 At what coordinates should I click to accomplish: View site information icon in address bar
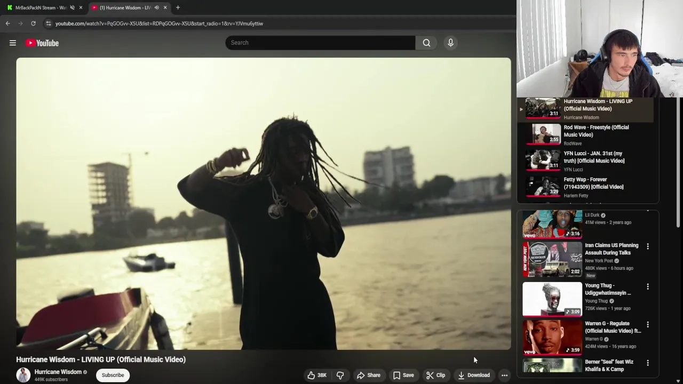(x=48, y=23)
